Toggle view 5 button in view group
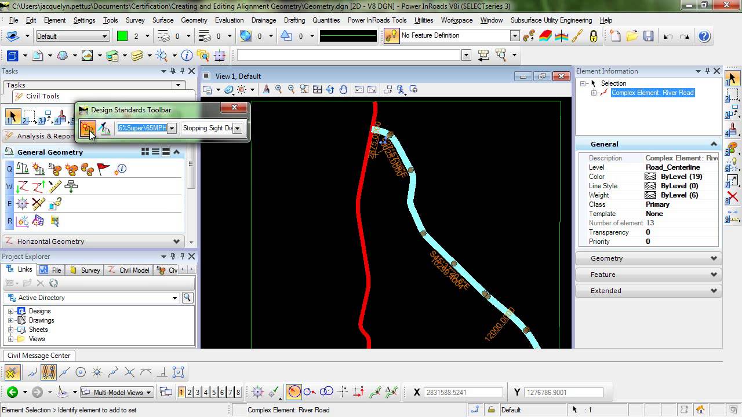This screenshot has width=742, height=417. pos(214,392)
